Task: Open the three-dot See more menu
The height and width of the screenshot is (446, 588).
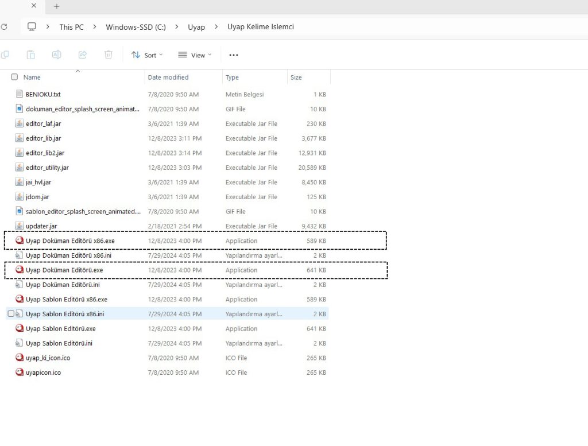Action: (233, 55)
